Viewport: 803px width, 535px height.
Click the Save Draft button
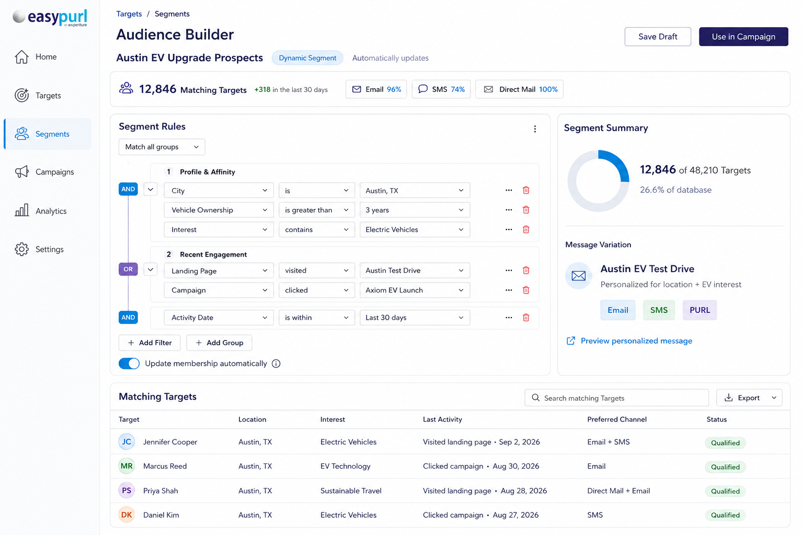(658, 37)
